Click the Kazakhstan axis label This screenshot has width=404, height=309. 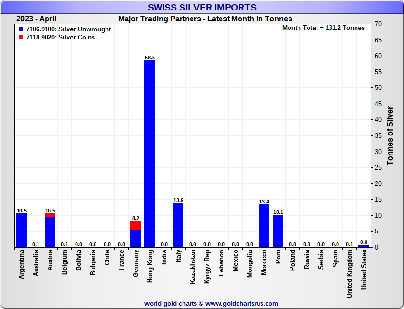[x=193, y=267]
